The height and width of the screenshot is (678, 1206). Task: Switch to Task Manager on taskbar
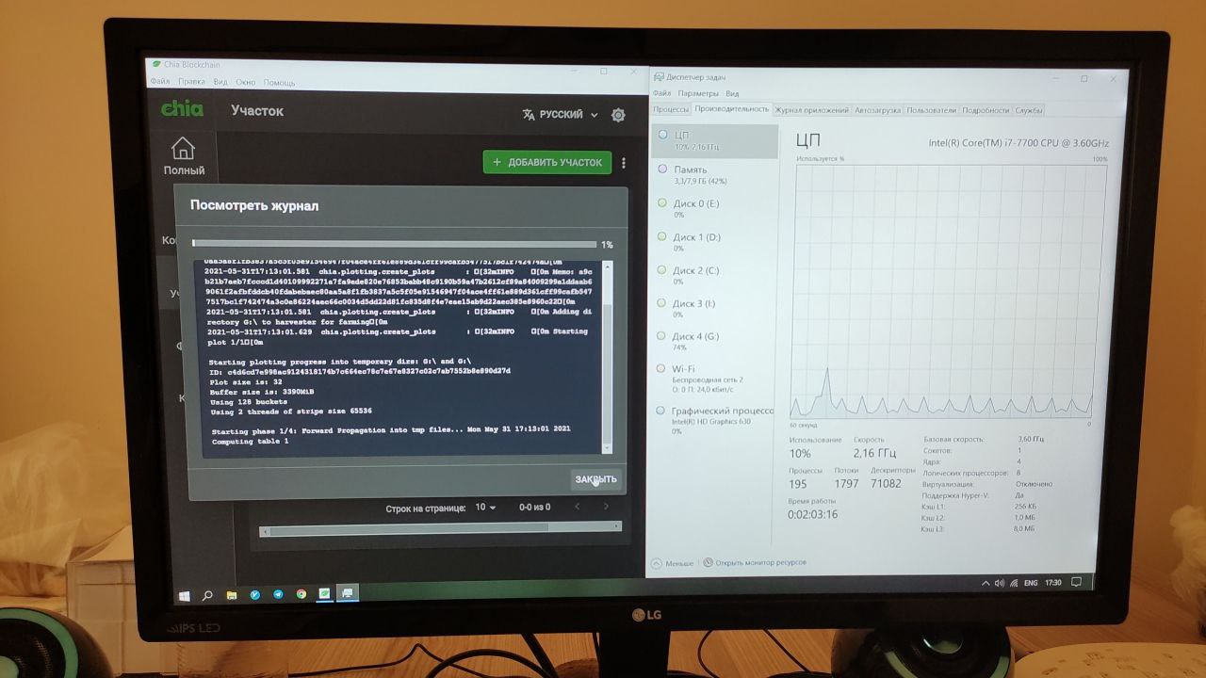pos(348,593)
